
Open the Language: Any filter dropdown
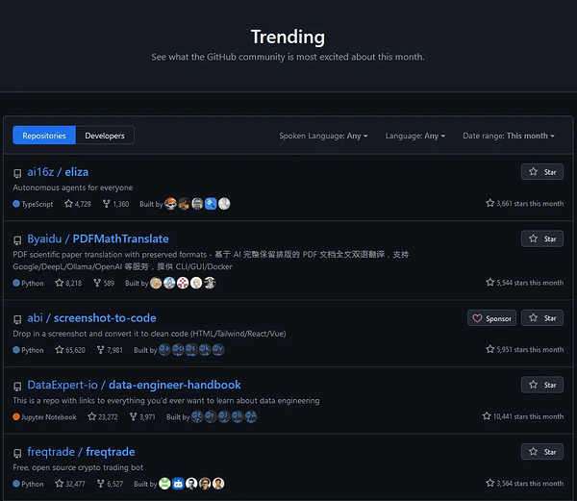(415, 136)
